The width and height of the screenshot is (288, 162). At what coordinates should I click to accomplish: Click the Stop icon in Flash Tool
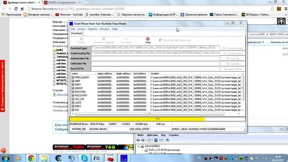pos(148,39)
